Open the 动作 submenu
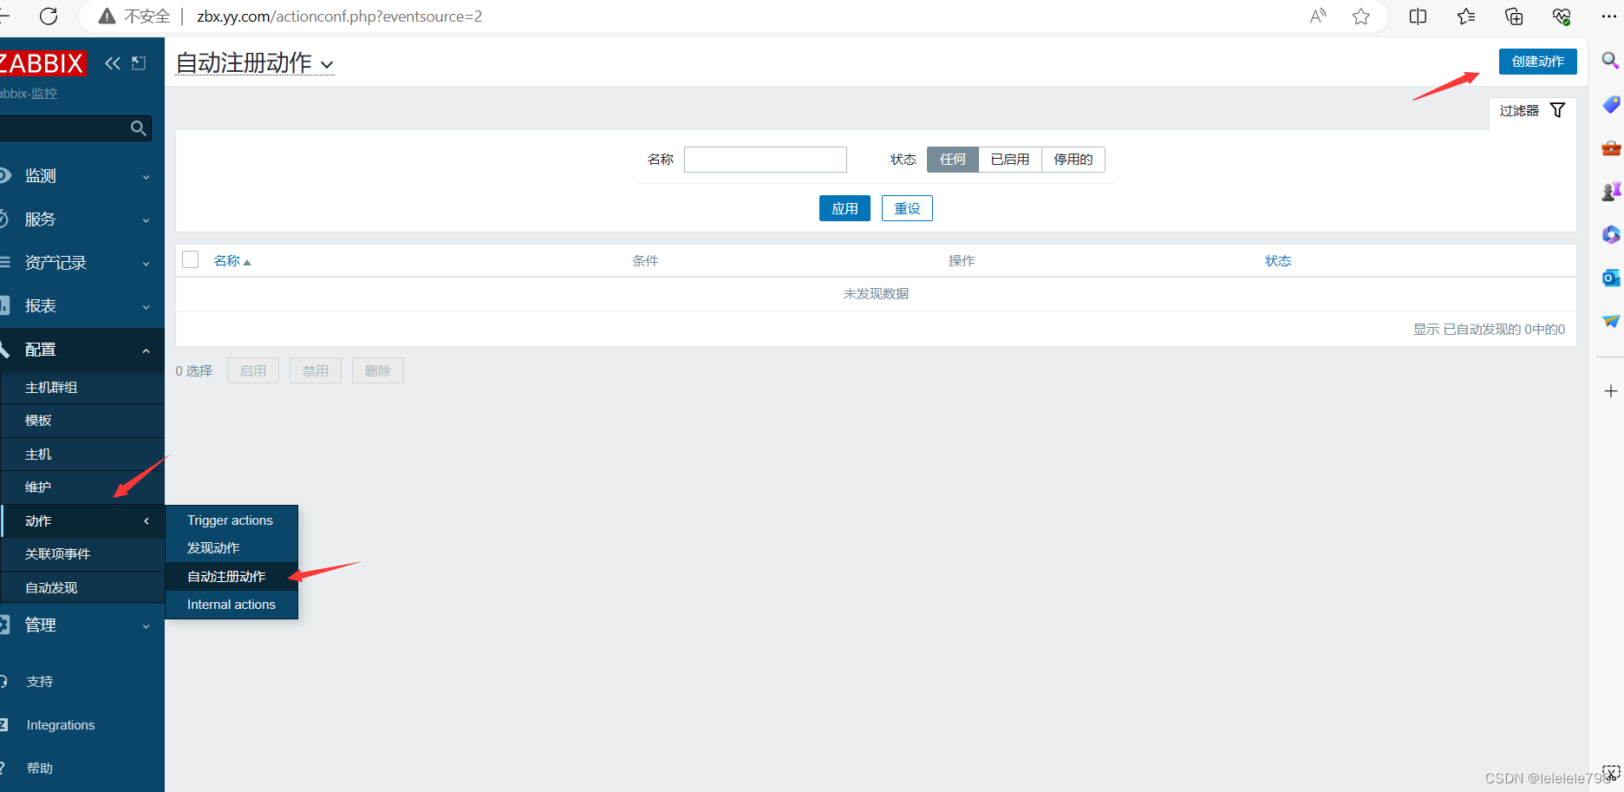This screenshot has width=1624, height=792. [x=82, y=520]
